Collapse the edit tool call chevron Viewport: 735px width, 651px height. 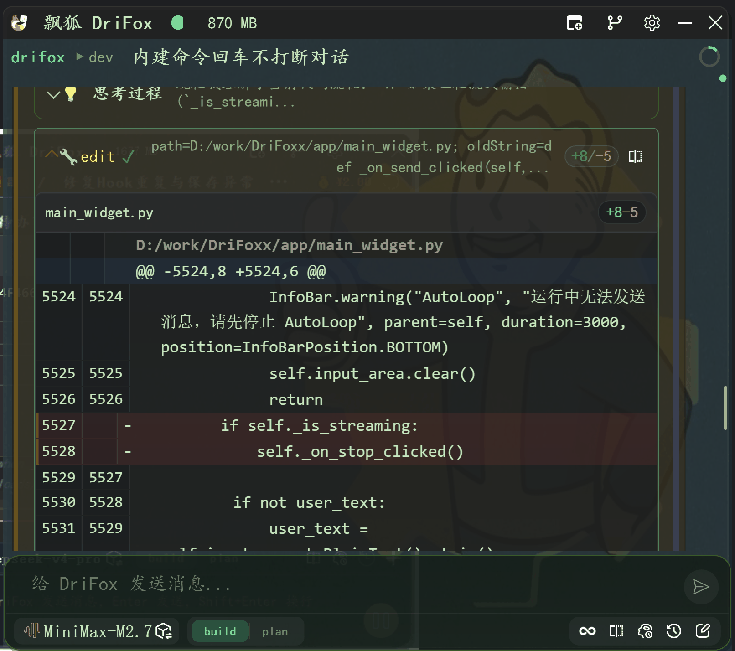tap(52, 153)
